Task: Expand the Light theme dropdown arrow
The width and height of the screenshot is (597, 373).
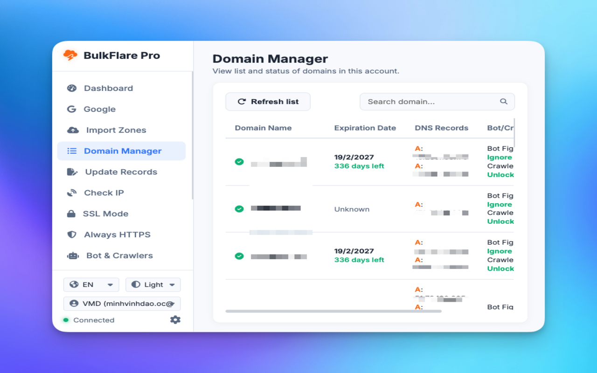Action: coord(172,285)
